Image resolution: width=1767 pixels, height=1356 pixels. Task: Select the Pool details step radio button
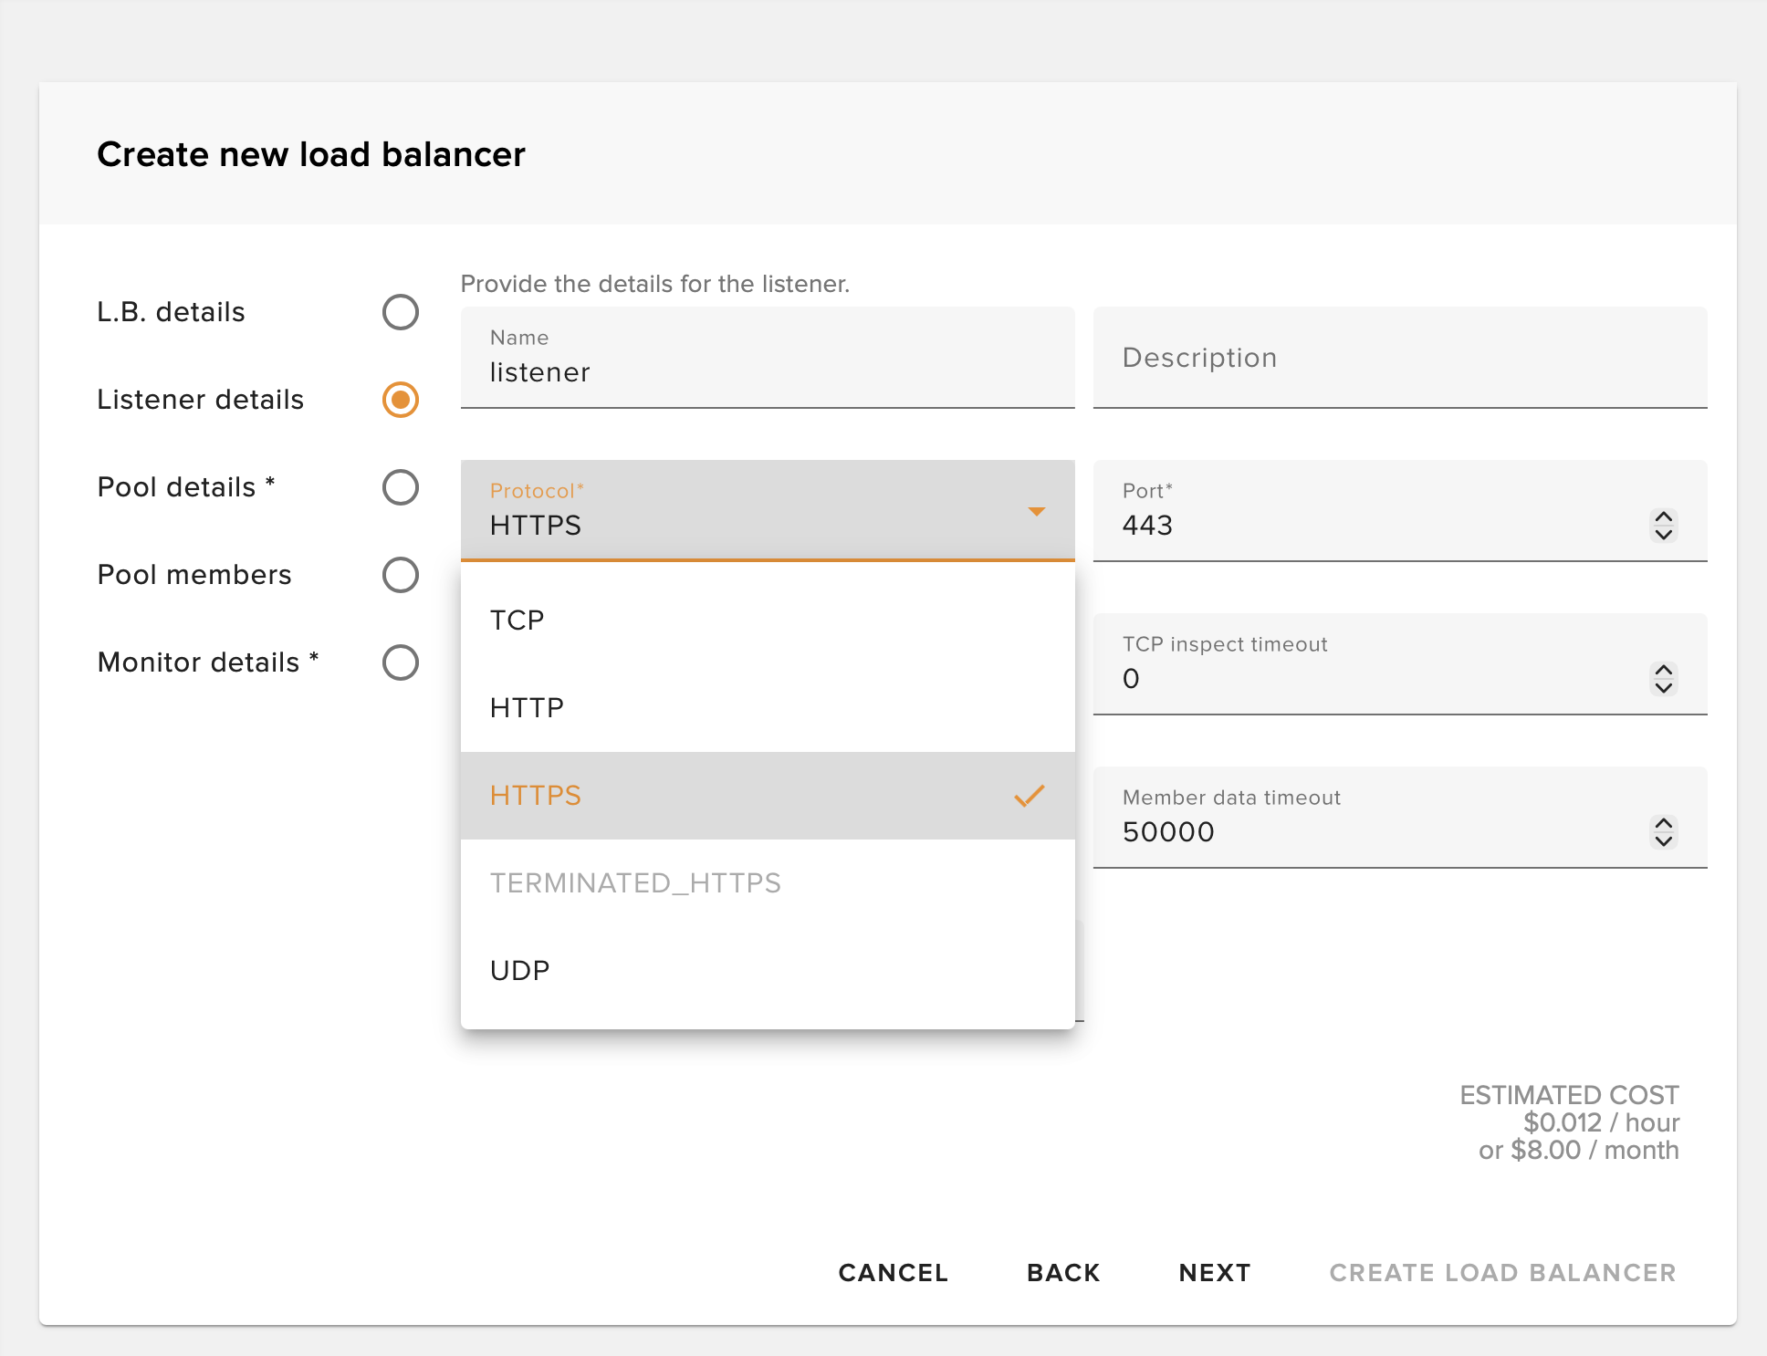pos(399,487)
